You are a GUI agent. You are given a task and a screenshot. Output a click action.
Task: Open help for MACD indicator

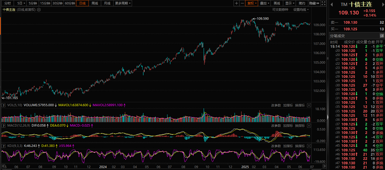[x=4, y=125]
